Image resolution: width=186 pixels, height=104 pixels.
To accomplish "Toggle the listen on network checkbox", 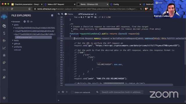I will tap(72, 92).
